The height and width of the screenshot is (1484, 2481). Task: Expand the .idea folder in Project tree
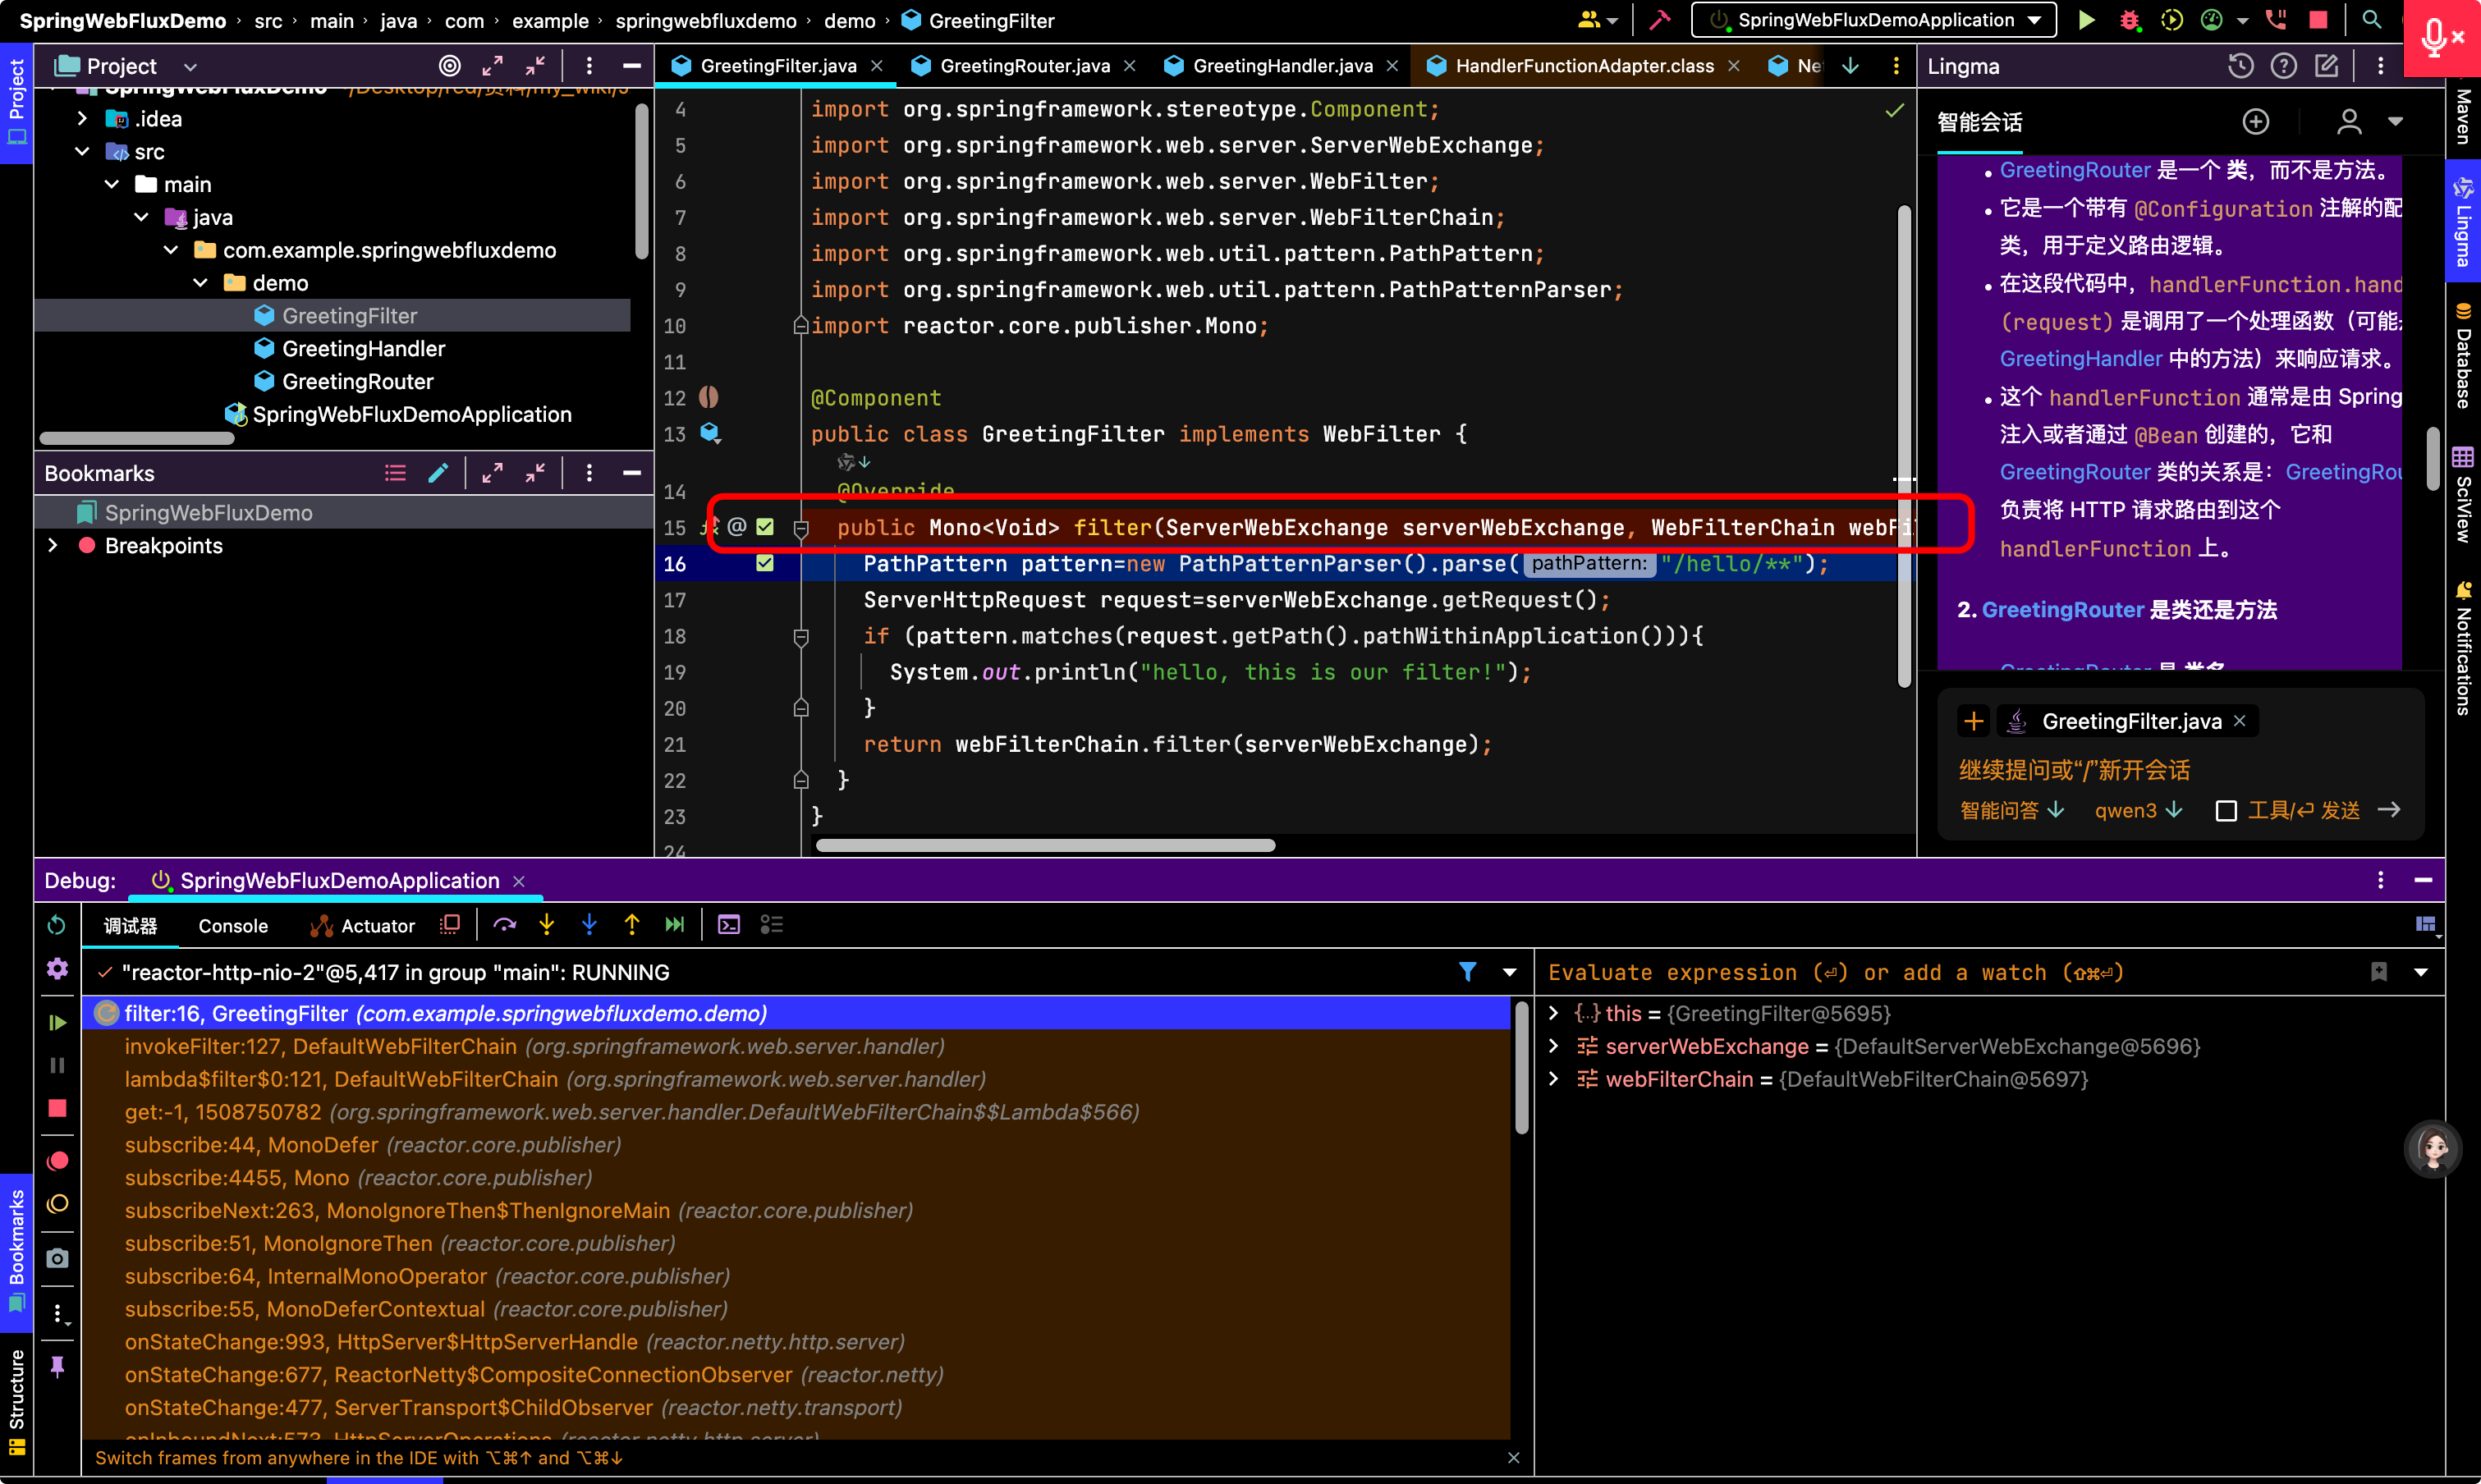(x=82, y=119)
